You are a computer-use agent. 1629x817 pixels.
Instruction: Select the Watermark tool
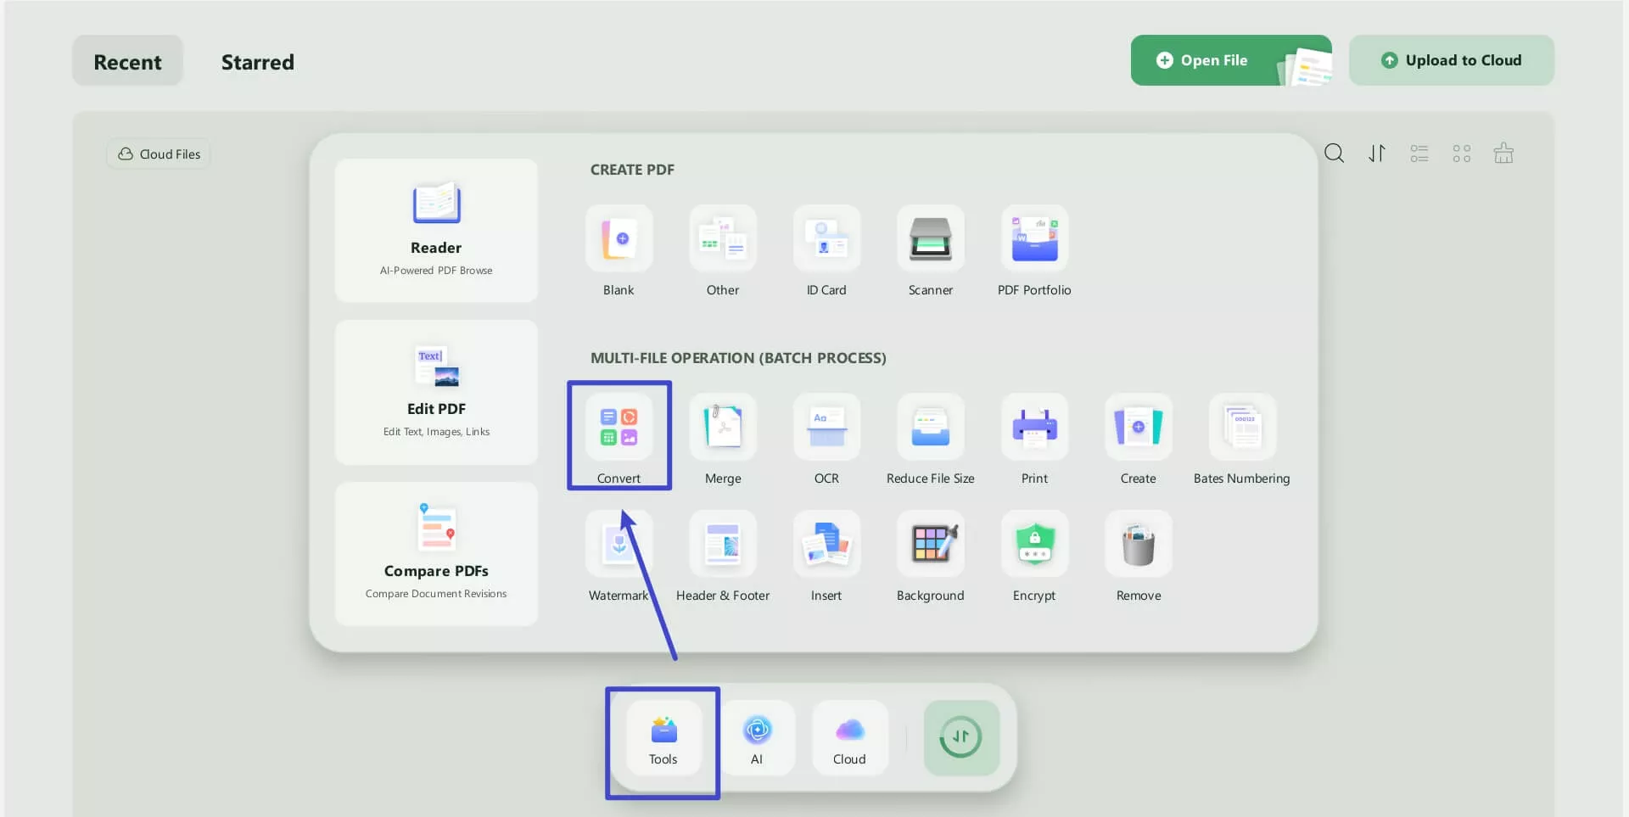pos(619,552)
